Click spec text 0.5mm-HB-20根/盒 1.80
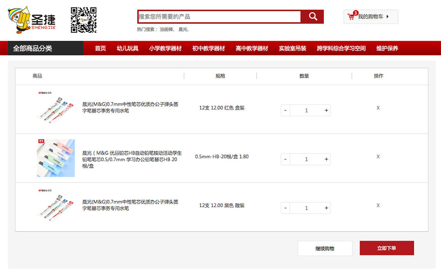 coord(222,157)
